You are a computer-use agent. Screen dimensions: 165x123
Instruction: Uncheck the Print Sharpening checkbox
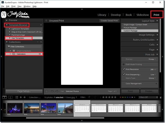click(124, 74)
